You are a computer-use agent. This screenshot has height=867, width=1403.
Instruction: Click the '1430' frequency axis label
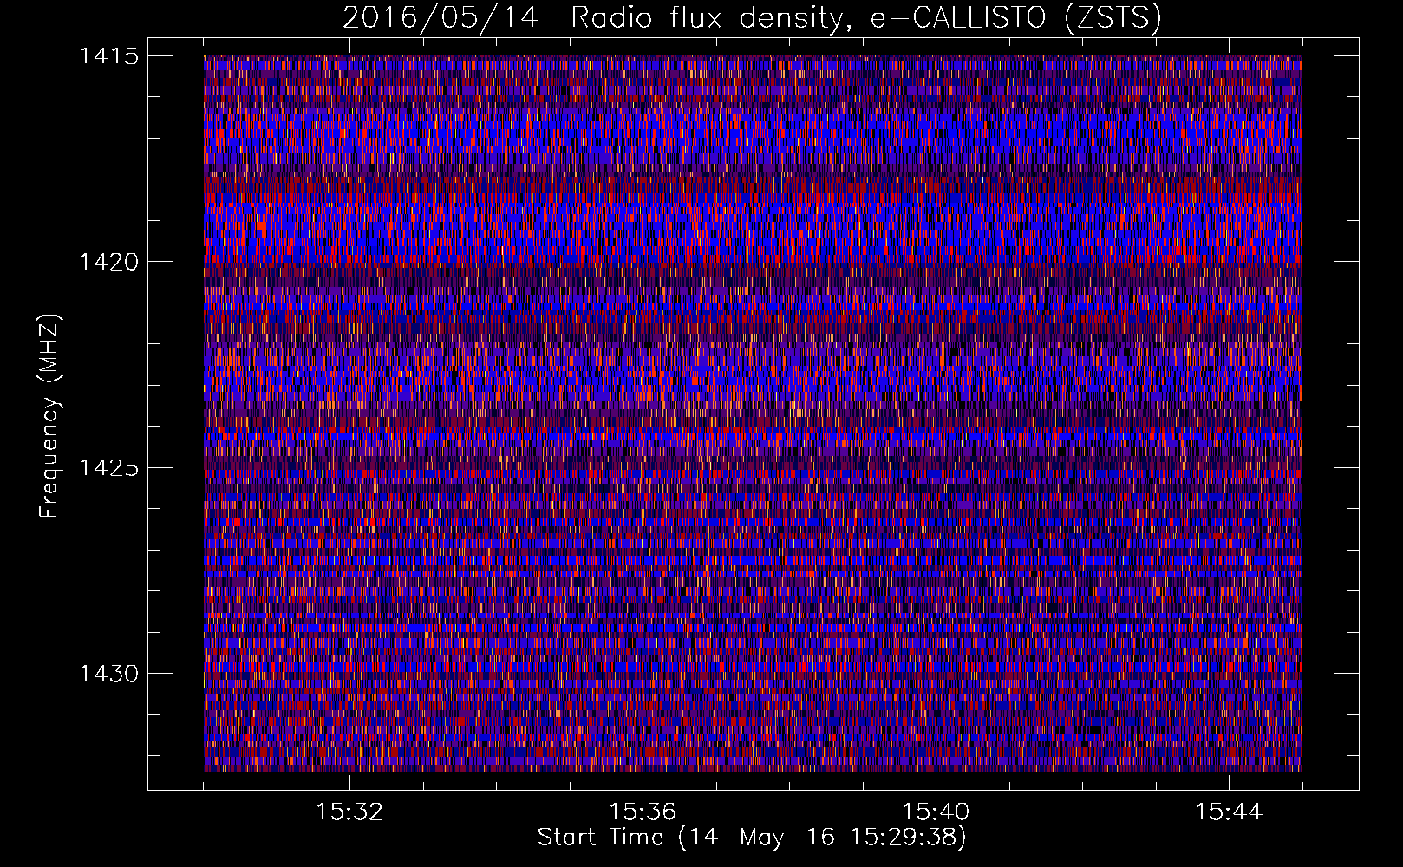tap(108, 674)
